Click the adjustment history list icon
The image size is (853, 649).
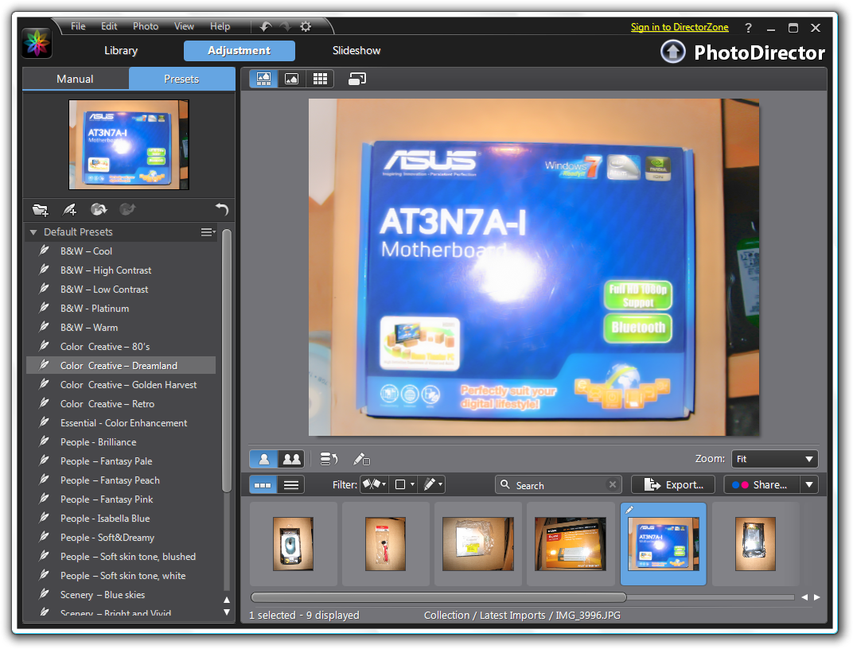[x=329, y=459]
